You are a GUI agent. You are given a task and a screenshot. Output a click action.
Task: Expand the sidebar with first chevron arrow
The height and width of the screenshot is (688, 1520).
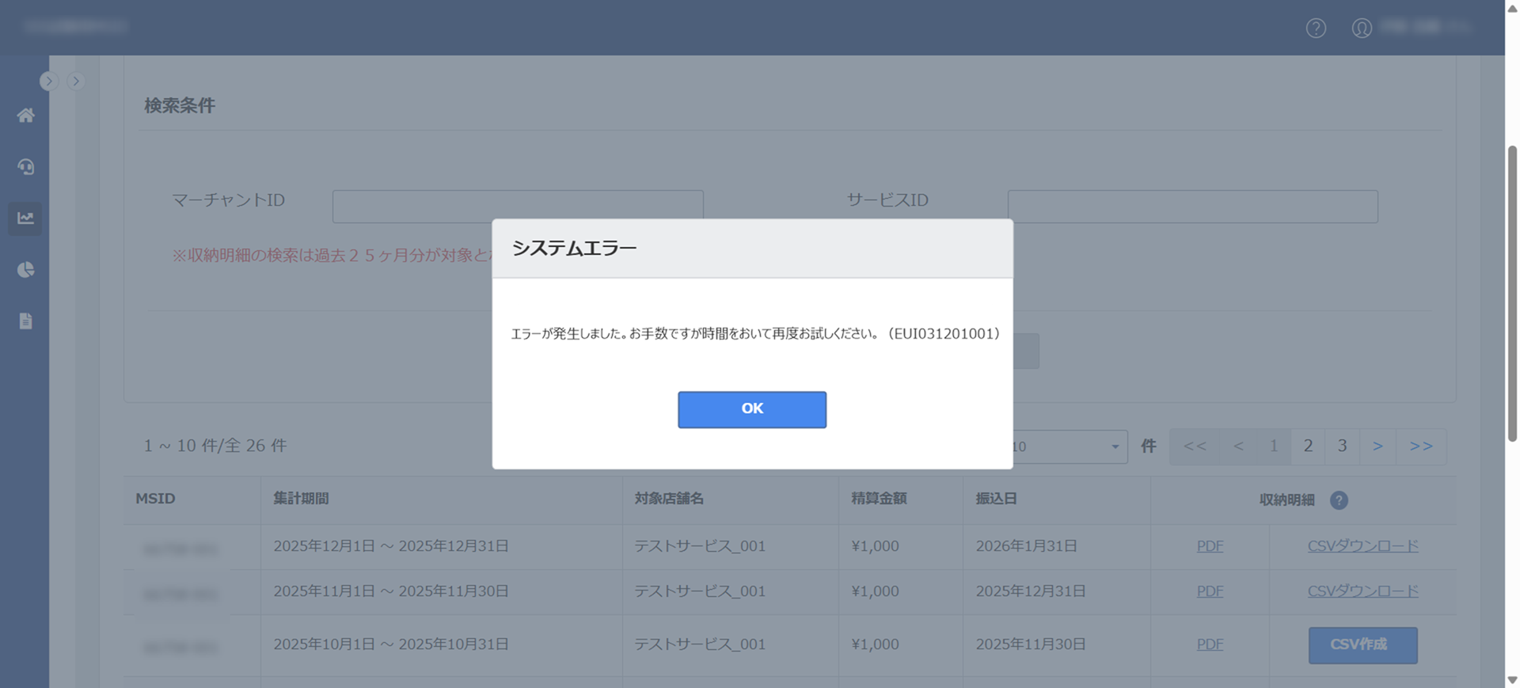pos(49,81)
